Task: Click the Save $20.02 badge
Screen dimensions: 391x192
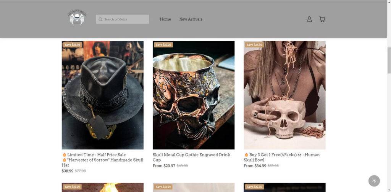Action: tap(163, 45)
